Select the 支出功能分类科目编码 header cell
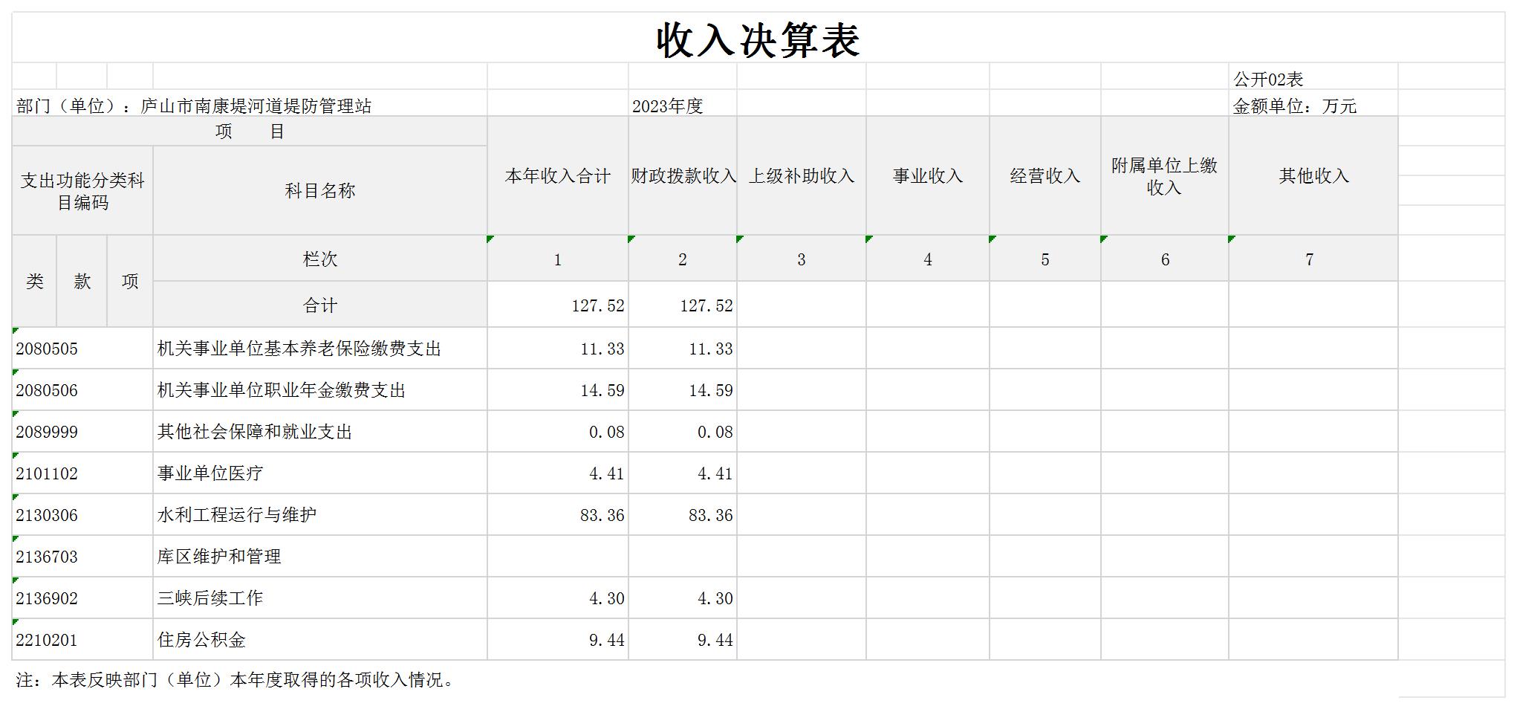Viewport: 1517px width, 709px height. click(82, 191)
